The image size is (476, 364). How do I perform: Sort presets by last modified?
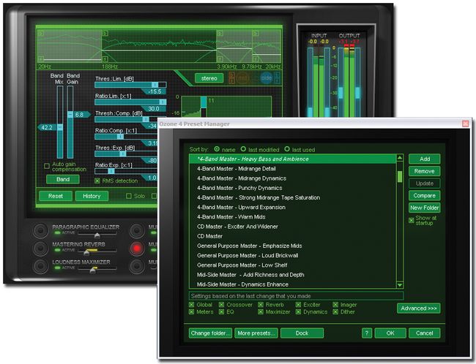[x=243, y=149]
